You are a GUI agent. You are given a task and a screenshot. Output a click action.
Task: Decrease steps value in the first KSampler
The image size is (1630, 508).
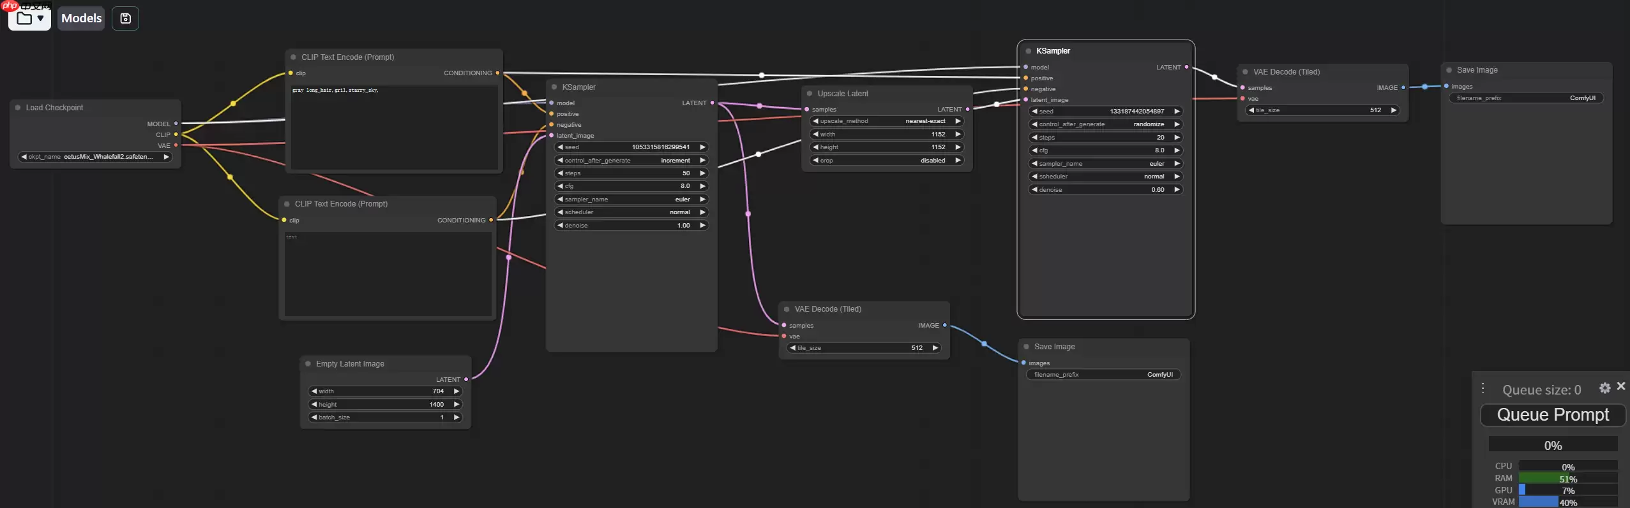click(560, 173)
